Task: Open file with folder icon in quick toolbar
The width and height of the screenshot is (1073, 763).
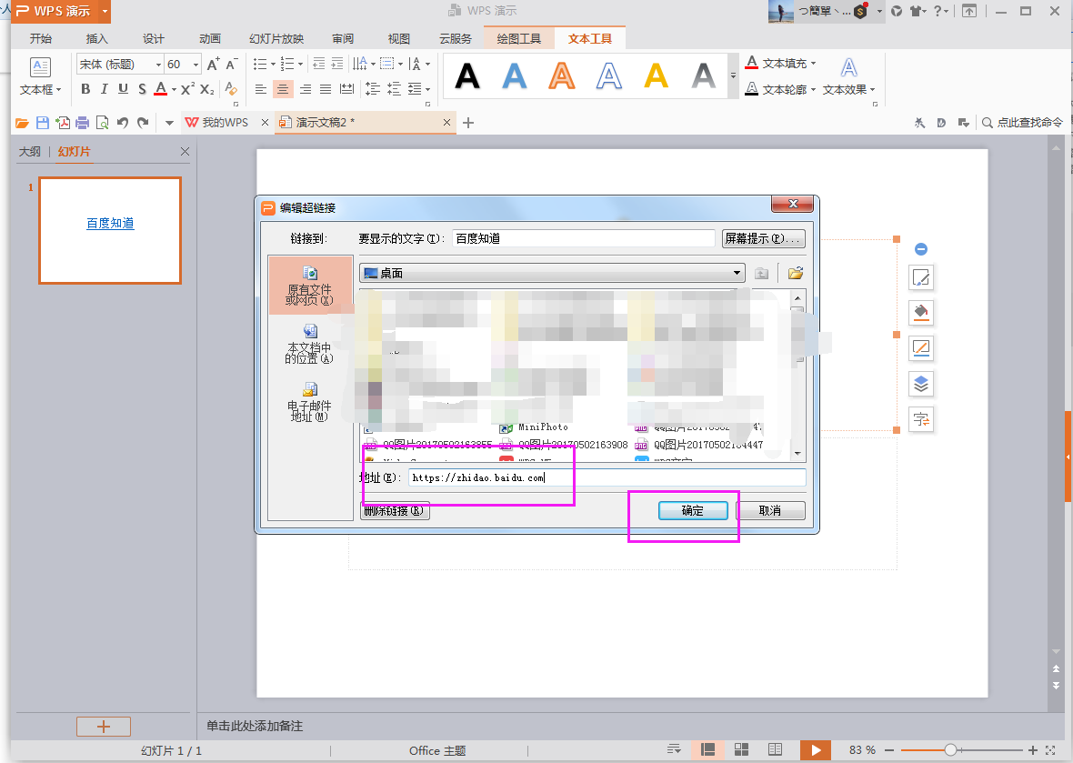Action: [22, 123]
